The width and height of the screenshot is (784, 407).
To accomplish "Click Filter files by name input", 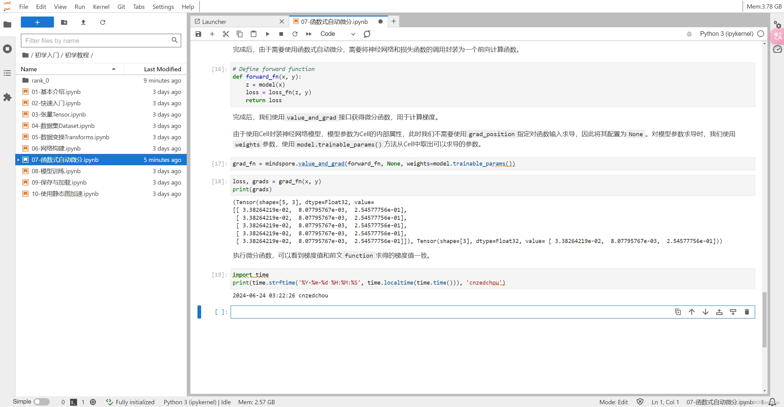I will click(x=95, y=40).
